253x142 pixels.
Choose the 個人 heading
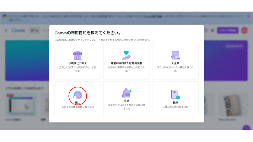point(77,103)
